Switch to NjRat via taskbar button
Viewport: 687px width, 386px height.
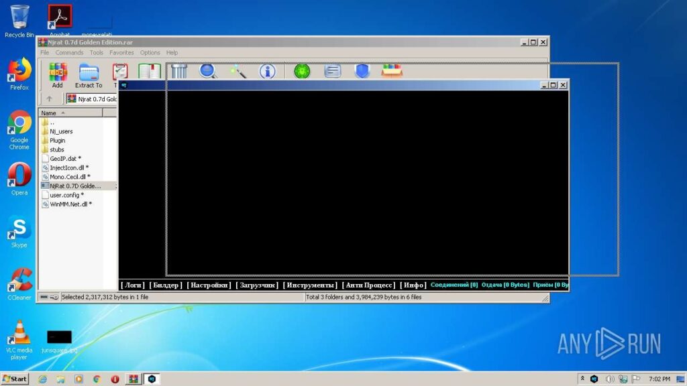[152, 379]
